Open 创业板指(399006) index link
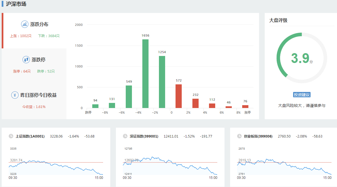Screen dimensions: 337x187 pyautogui.click(x=258, y=136)
